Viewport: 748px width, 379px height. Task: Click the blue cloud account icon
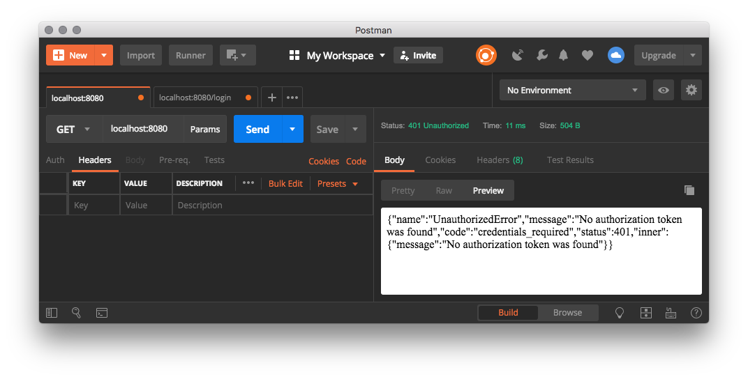point(616,55)
